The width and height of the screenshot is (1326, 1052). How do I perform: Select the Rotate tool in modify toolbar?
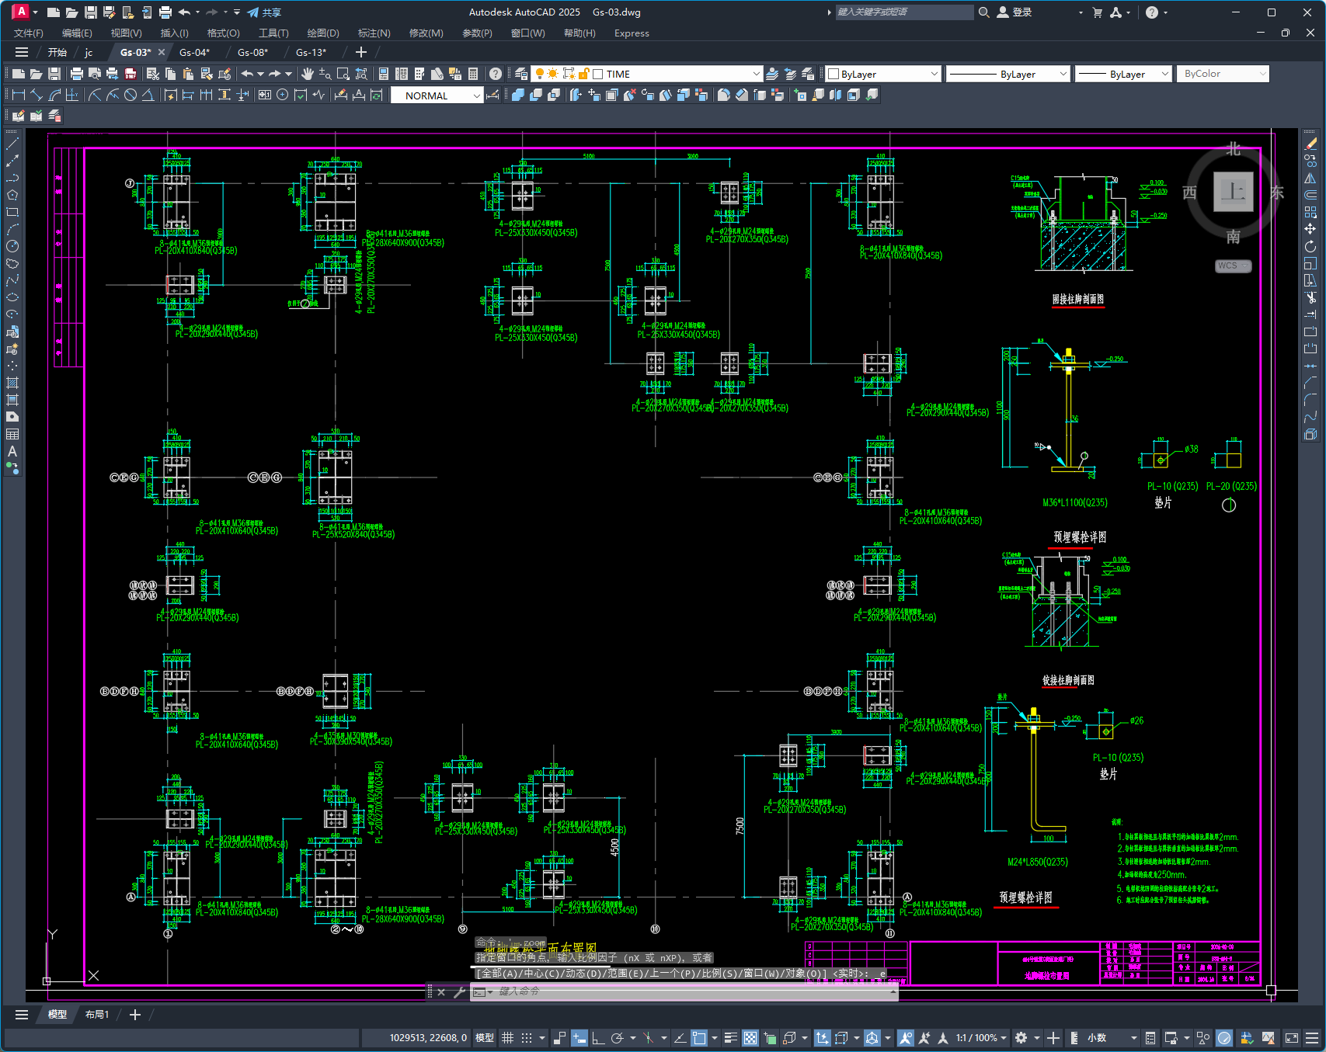[x=1310, y=246]
